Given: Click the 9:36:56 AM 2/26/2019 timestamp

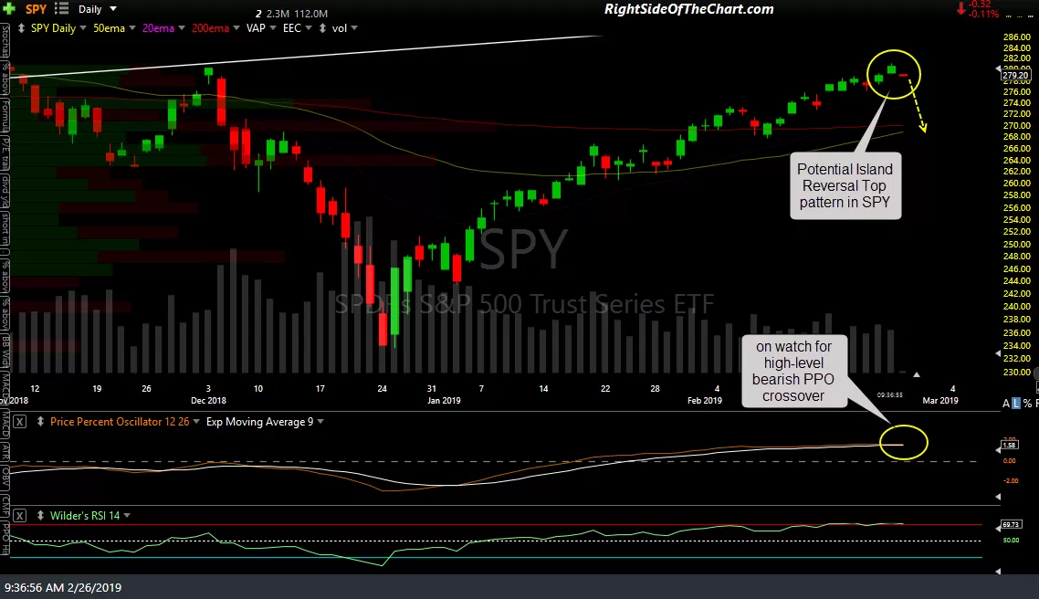Looking at the screenshot, I should pyautogui.click(x=63, y=588).
